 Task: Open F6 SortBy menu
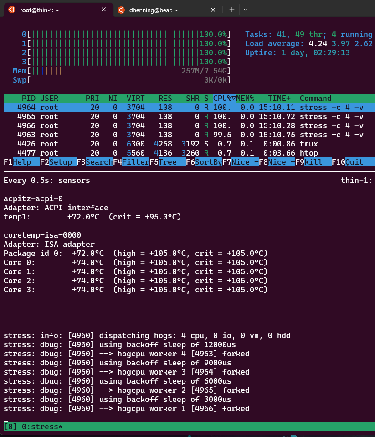tap(204, 162)
